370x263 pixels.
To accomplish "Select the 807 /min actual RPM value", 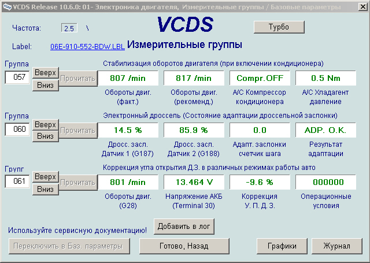I will coord(128,78).
